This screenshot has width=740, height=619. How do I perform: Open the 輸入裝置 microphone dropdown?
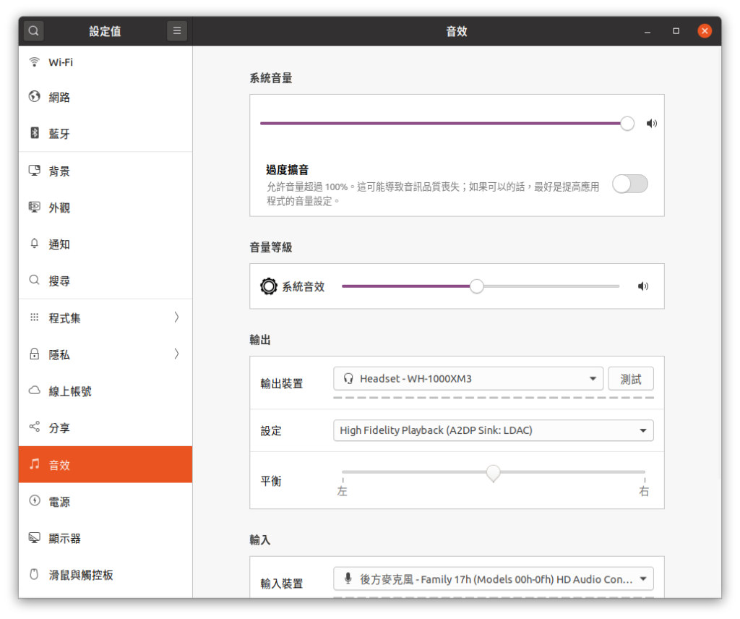[493, 579]
